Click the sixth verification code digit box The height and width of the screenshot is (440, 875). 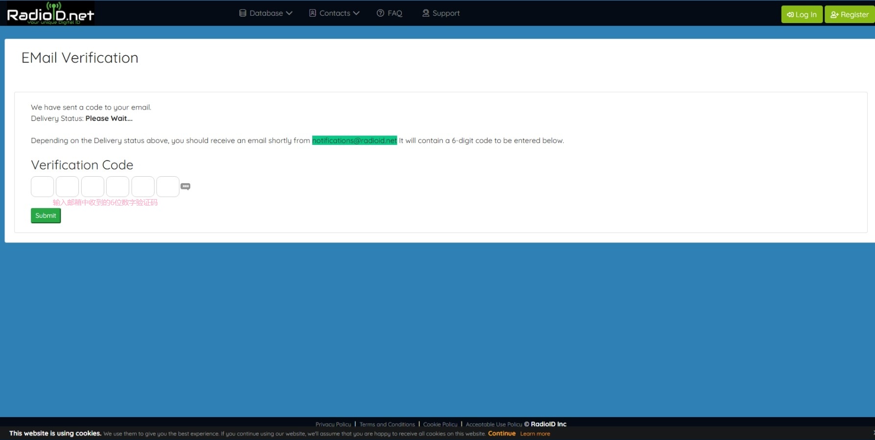pos(168,186)
